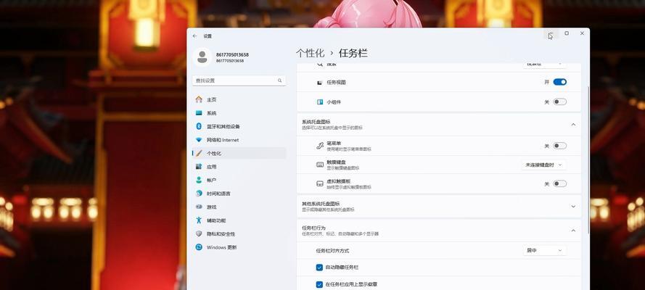Enable the 虚拟触摸板 toggle

(560, 183)
